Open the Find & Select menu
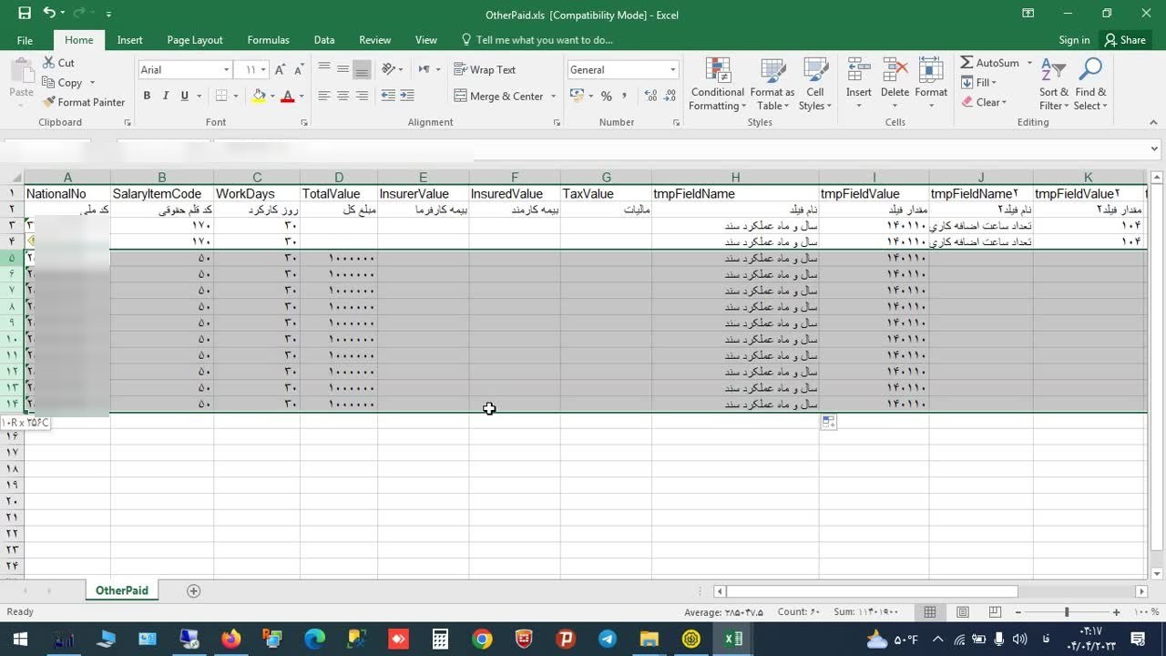Screen dimensions: 1166x656 coord(1090,85)
